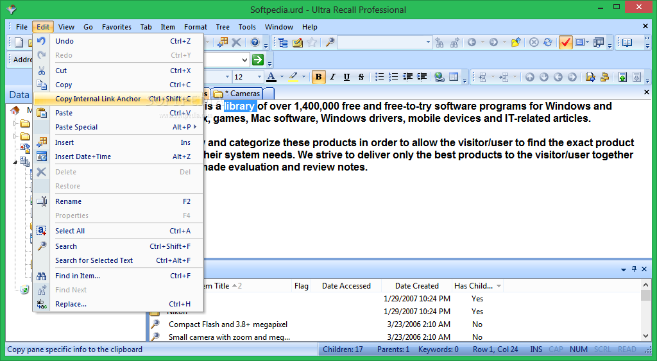Click the lower pane vertical scrollbar down arrow

(645, 336)
